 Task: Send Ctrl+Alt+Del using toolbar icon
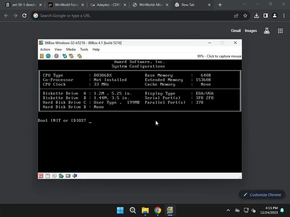(x=65, y=56)
